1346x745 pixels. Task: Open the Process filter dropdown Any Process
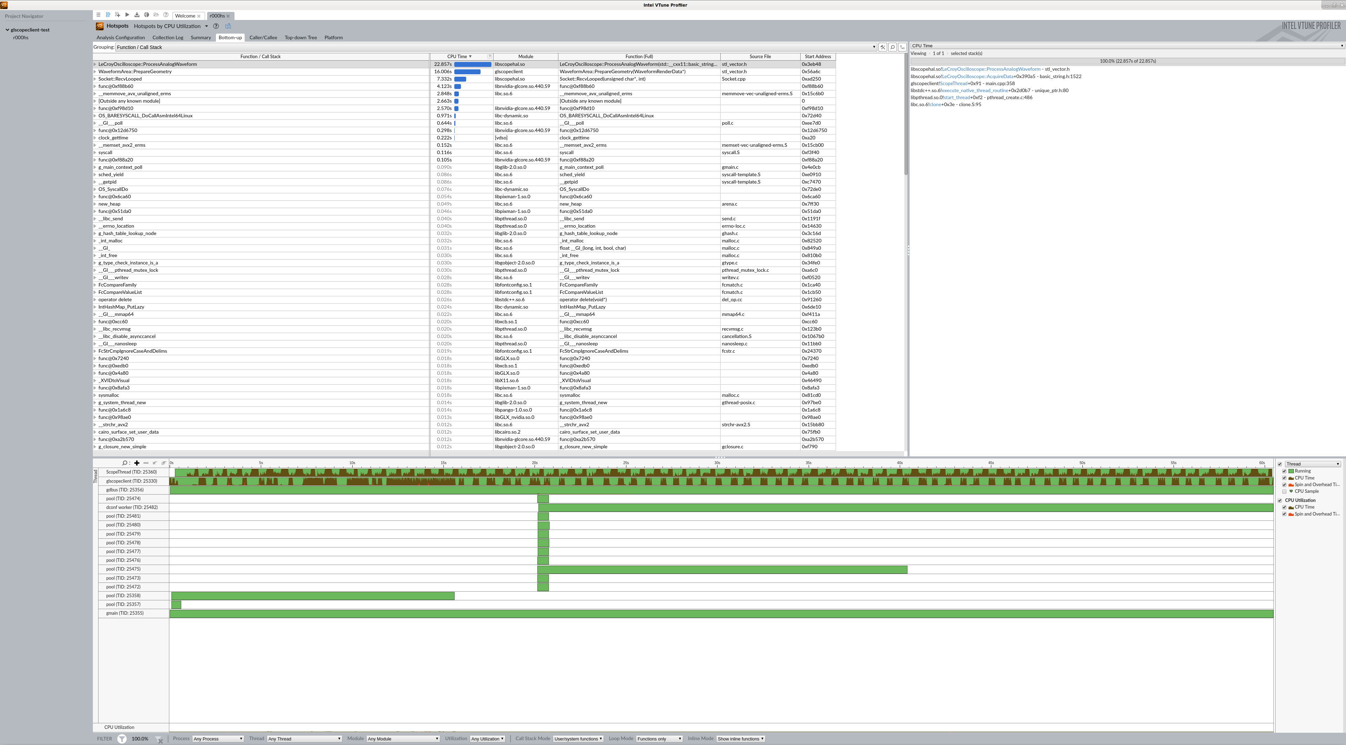tap(218, 739)
